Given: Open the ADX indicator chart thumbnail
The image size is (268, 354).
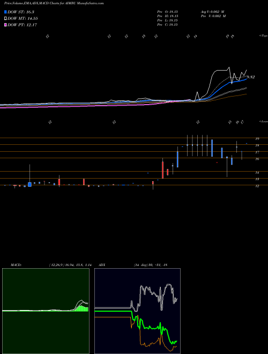Looking at the screenshot, I should tap(137, 311).
